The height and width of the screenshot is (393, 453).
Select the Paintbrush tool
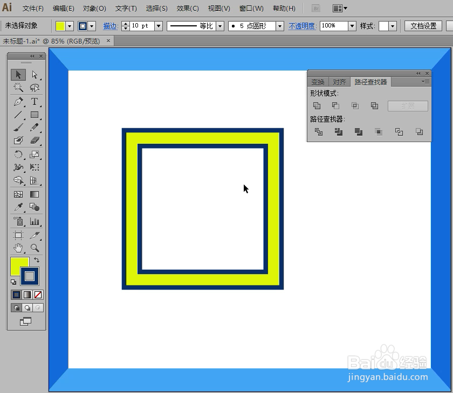(x=18, y=128)
